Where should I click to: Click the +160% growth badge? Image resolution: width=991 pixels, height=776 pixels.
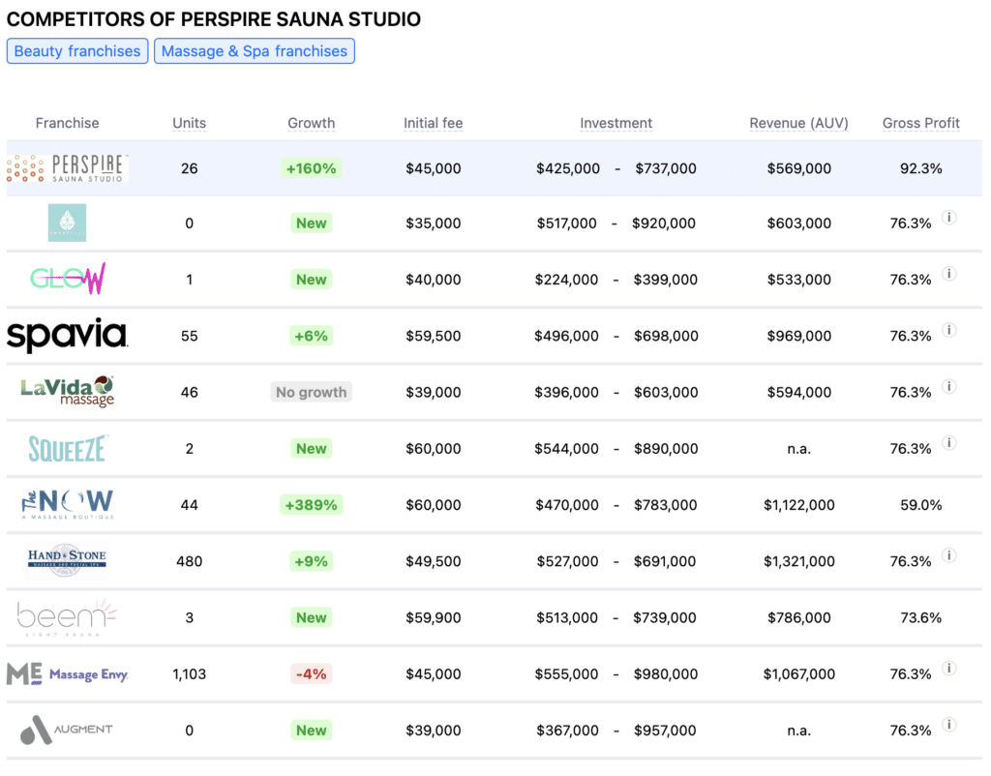pyautogui.click(x=311, y=168)
